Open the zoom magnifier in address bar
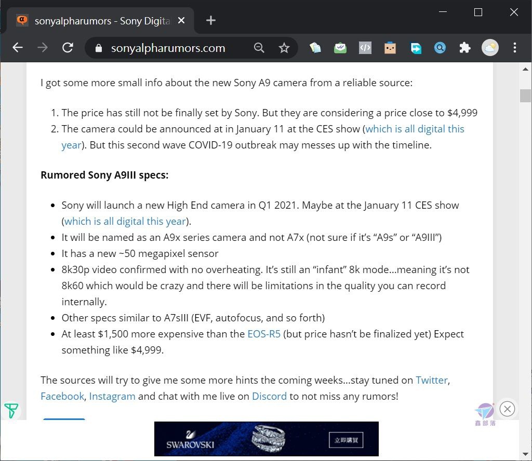This screenshot has height=461, width=532. tap(259, 48)
